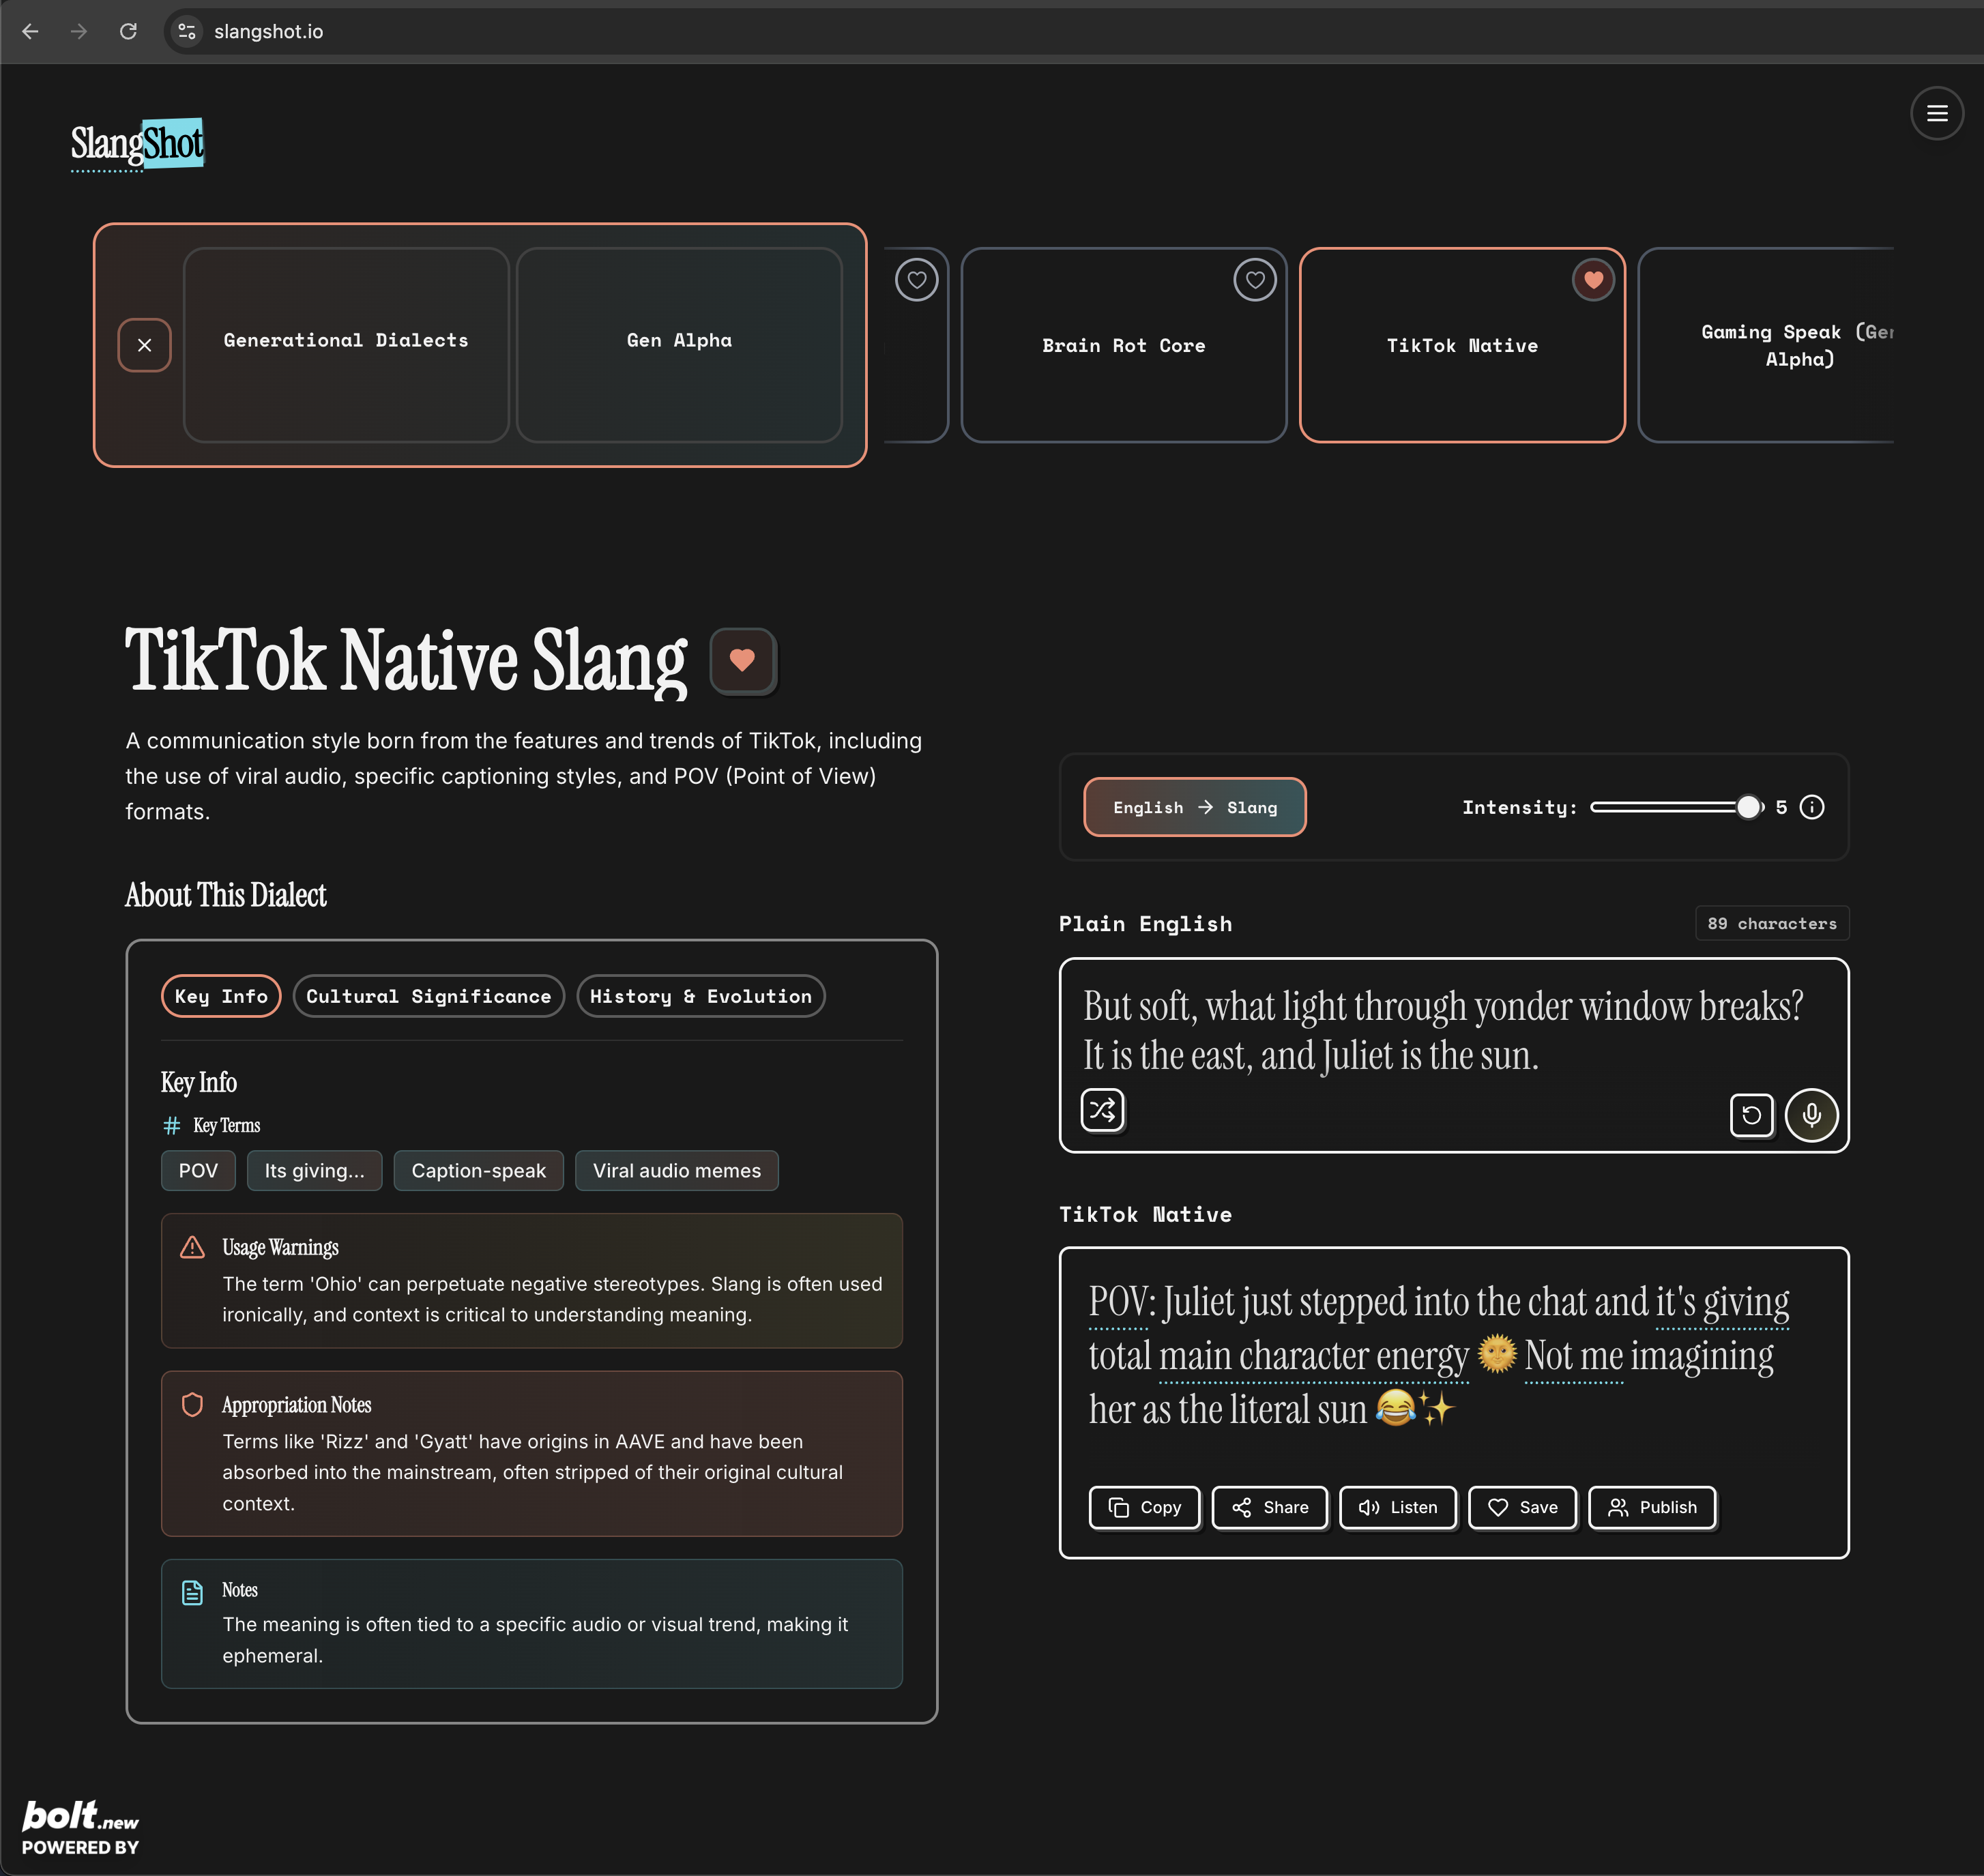The image size is (1984, 1876).
Task: Publish the translation
Action: 1651,1507
